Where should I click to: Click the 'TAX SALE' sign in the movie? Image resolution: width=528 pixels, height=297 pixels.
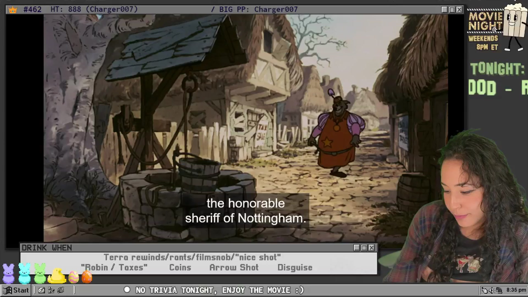[262, 132]
